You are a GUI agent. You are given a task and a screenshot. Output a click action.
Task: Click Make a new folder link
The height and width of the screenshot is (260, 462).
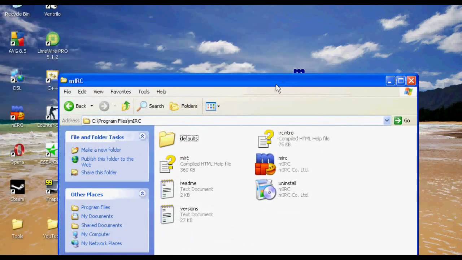tap(101, 150)
